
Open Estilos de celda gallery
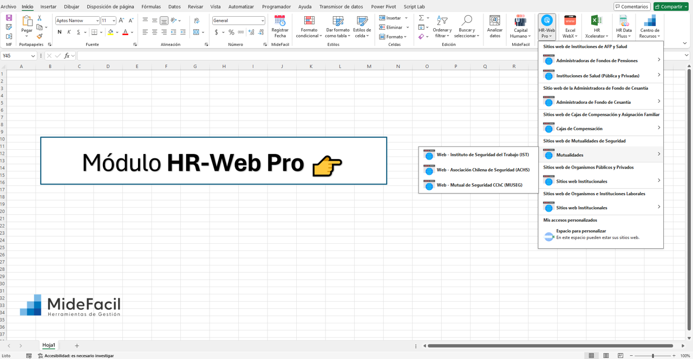tap(362, 27)
